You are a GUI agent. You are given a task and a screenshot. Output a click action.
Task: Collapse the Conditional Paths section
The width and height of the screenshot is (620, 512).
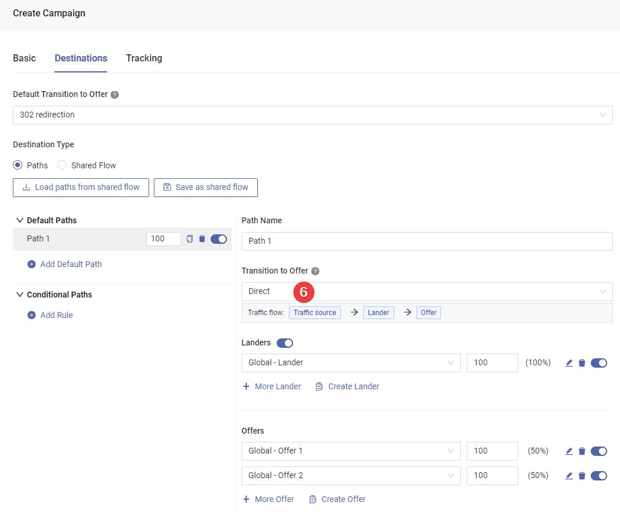click(x=20, y=295)
